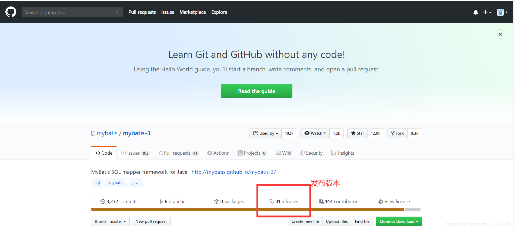Screen dimensions: 514x229
Task: Fork the mybatis-3 repository
Action: [398, 133]
